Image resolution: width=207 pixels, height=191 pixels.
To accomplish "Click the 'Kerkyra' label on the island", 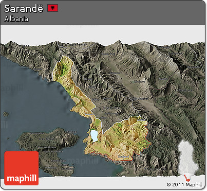I will coord(46,139).
